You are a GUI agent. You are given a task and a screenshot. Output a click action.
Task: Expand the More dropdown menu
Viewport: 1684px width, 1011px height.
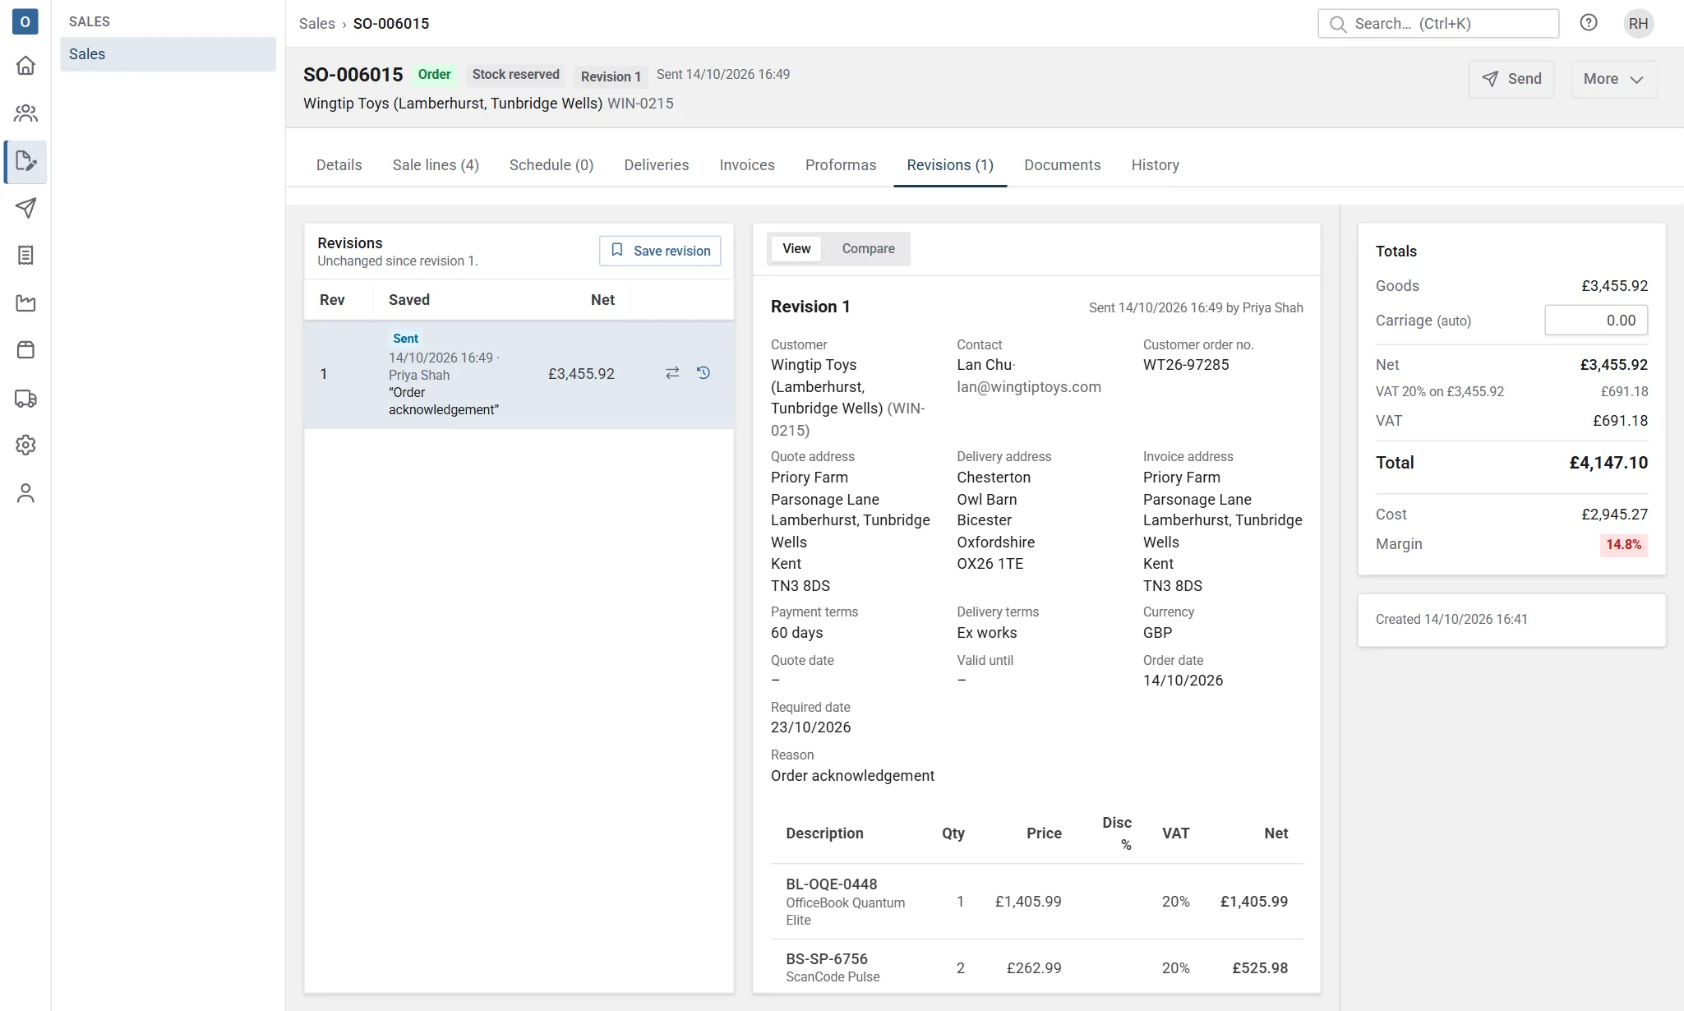[x=1614, y=79]
